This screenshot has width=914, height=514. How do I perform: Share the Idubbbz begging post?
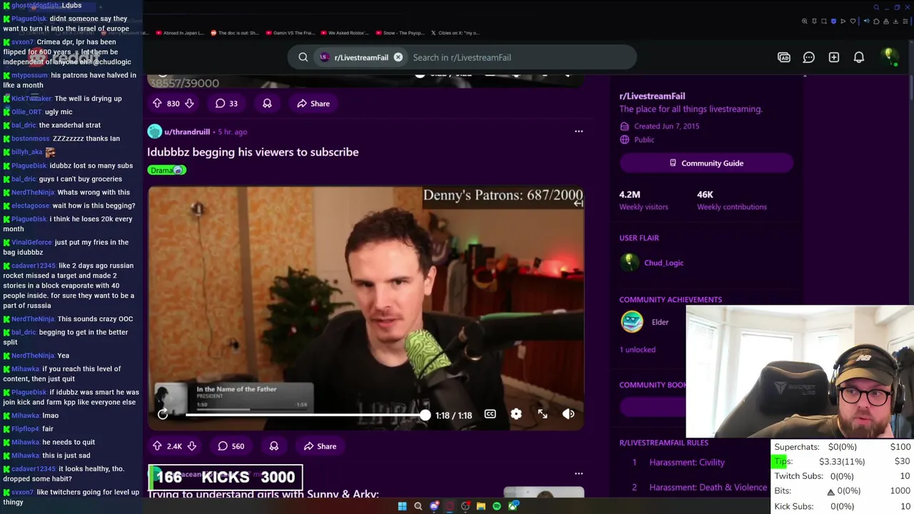pyautogui.click(x=320, y=446)
